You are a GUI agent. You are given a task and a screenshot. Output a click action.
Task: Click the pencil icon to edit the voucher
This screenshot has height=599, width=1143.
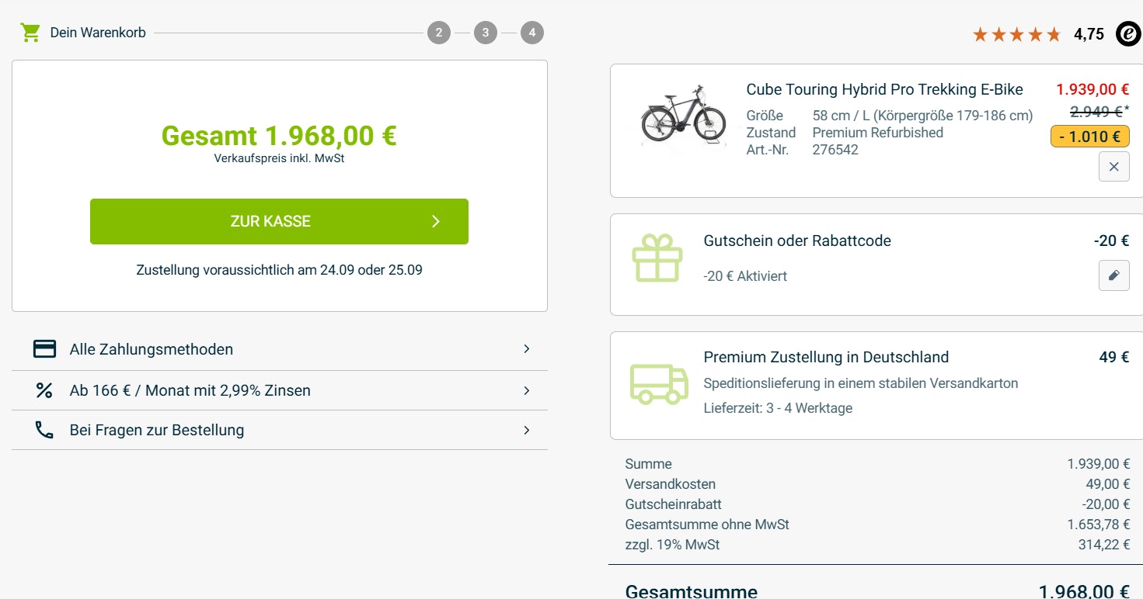tap(1113, 275)
